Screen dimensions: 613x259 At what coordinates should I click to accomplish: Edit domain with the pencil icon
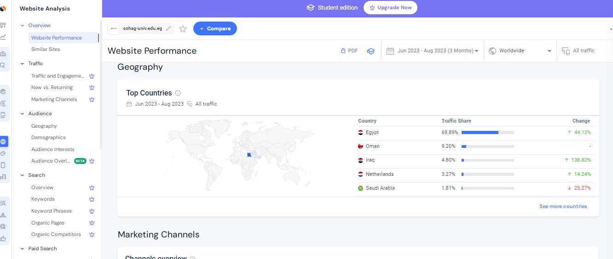tap(168, 28)
